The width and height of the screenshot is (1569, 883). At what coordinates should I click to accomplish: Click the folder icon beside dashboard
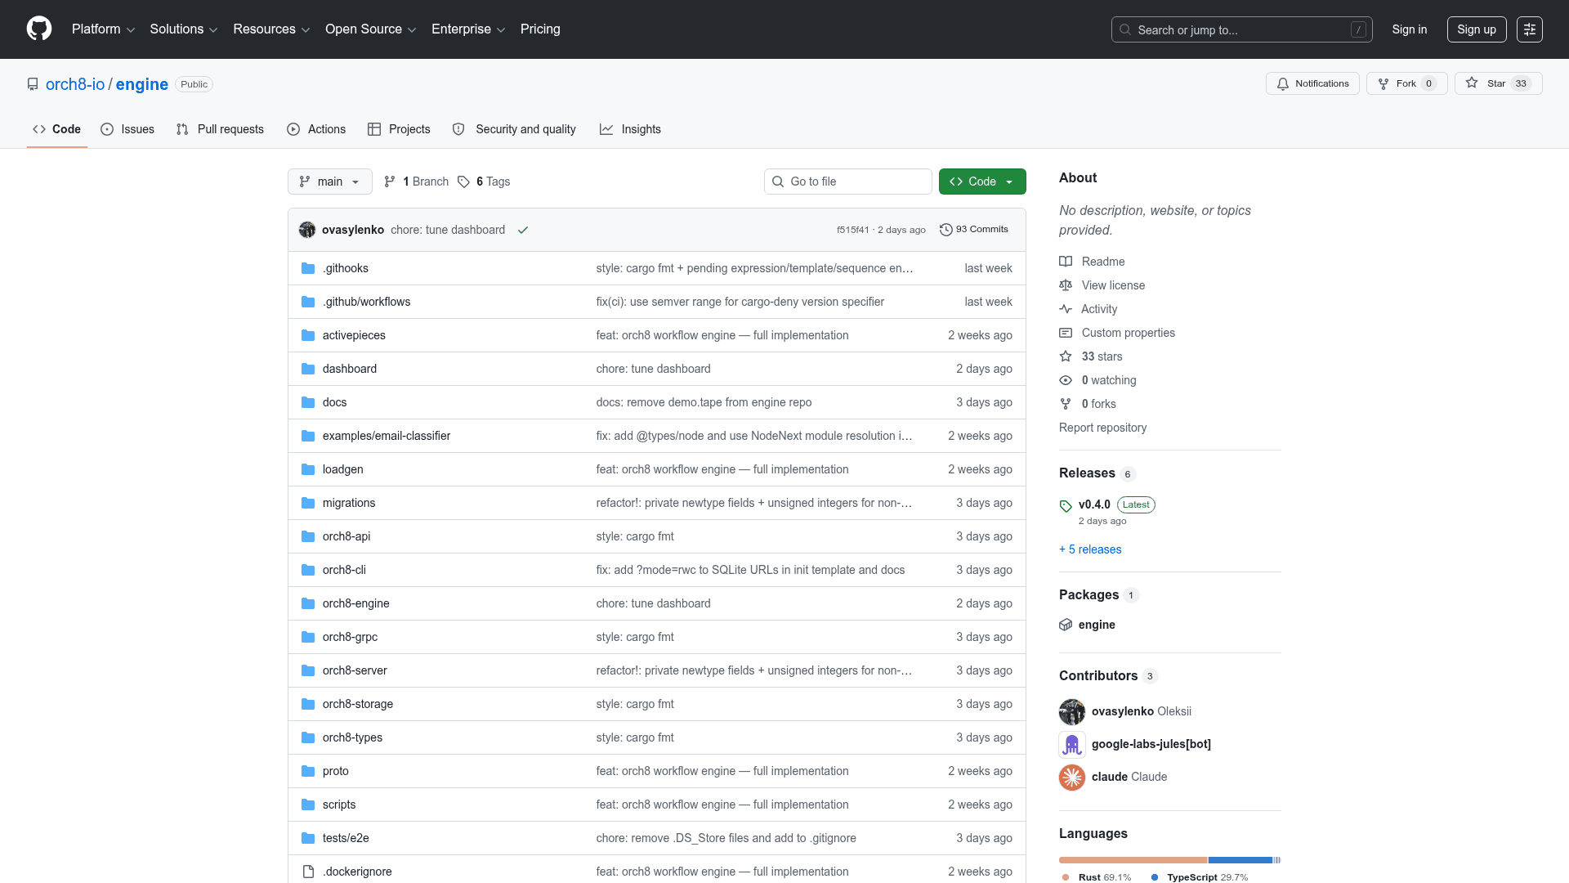pos(308,369)
